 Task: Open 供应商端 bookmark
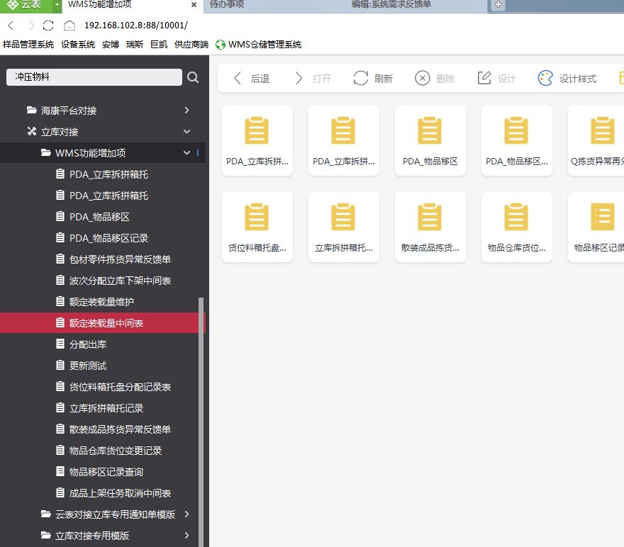pos(191,45)
